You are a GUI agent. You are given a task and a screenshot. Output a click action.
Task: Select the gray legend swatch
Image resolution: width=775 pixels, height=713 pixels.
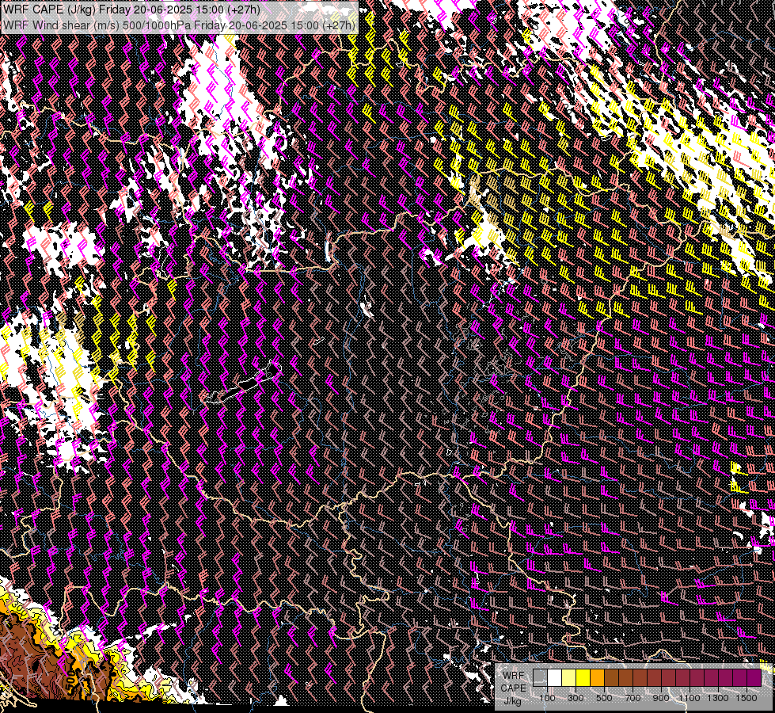[x=540, y=678]
